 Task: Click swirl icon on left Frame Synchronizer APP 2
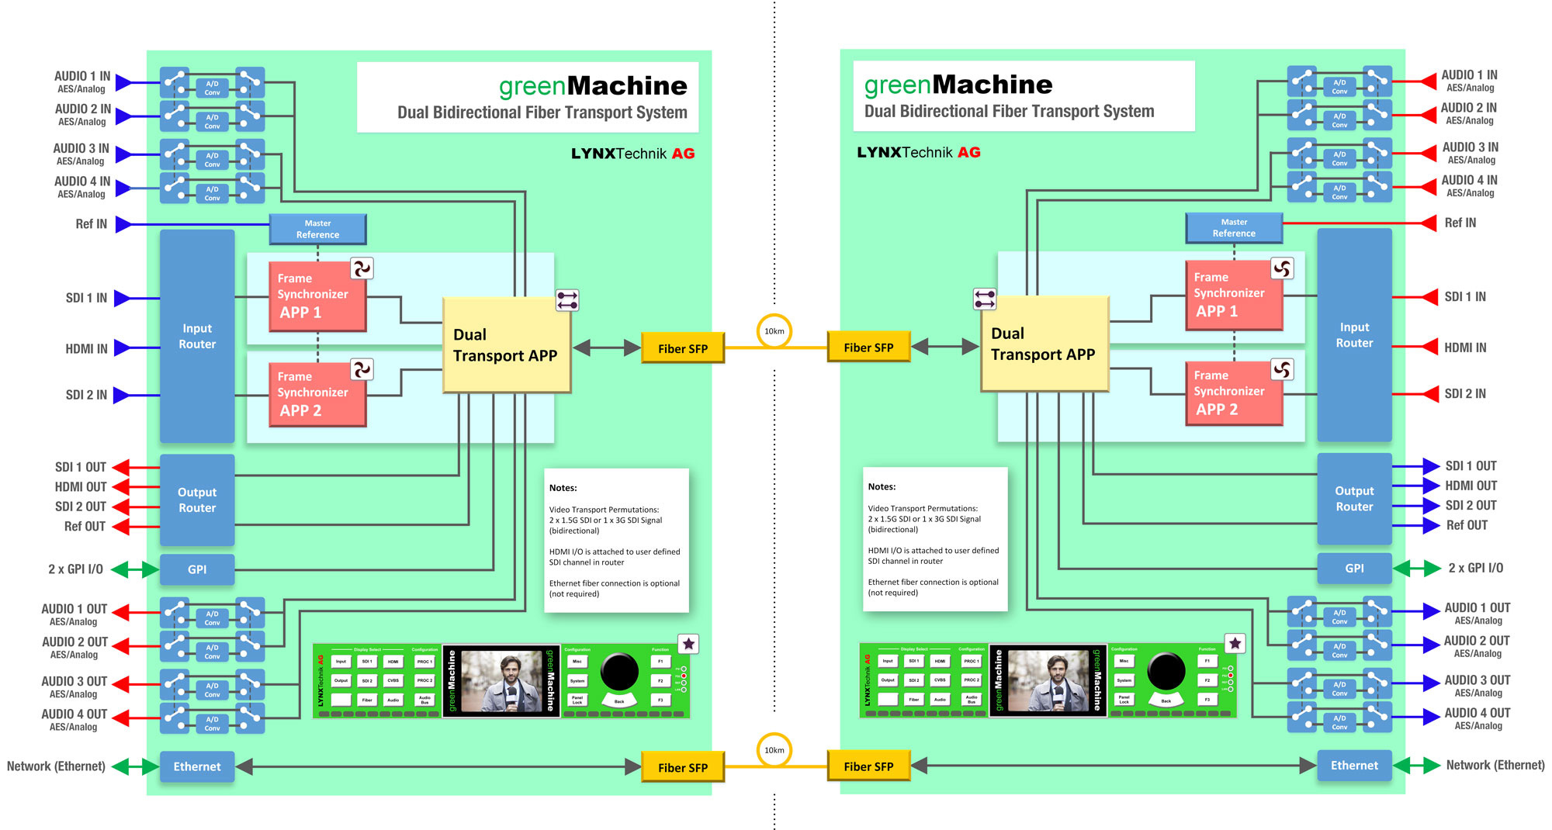[362, 369]
